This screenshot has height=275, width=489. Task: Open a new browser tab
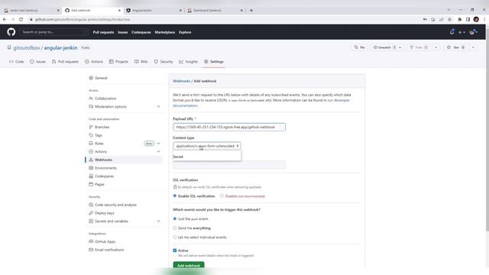(251, 10)
